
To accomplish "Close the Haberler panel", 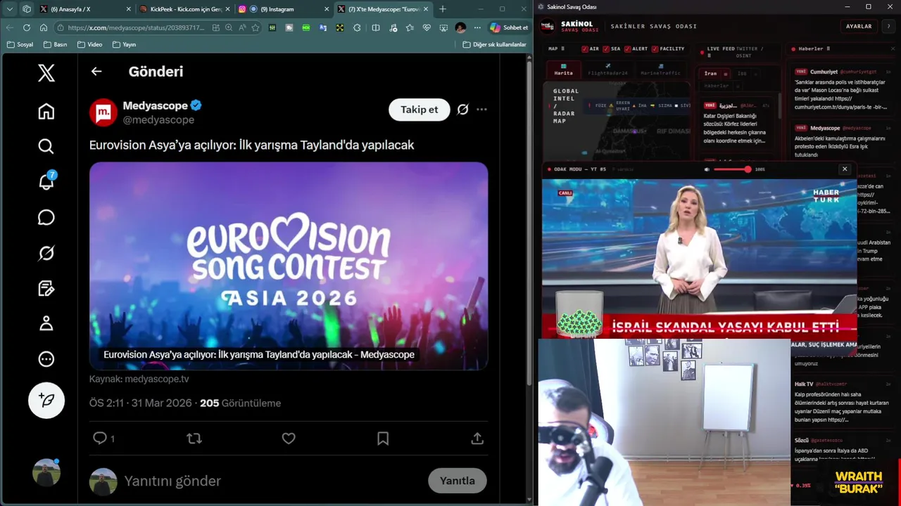I will [x=893, y=48].
